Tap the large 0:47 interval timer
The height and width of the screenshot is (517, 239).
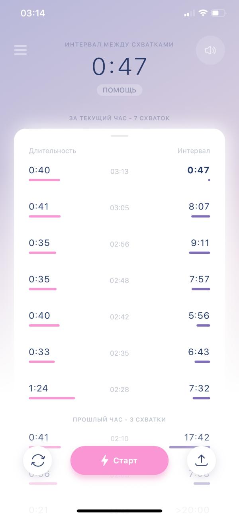point(119,66)
